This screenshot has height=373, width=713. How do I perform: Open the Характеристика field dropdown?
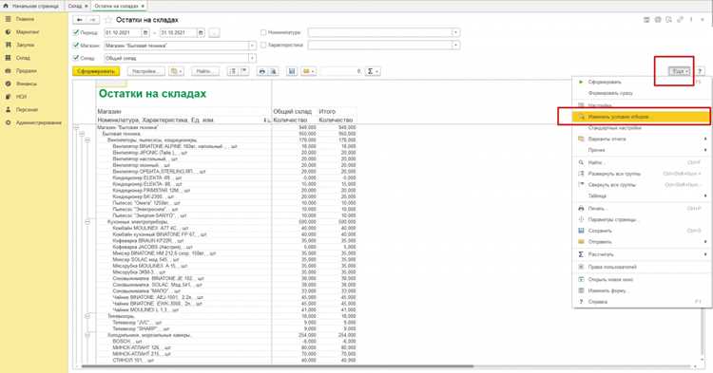455,46
